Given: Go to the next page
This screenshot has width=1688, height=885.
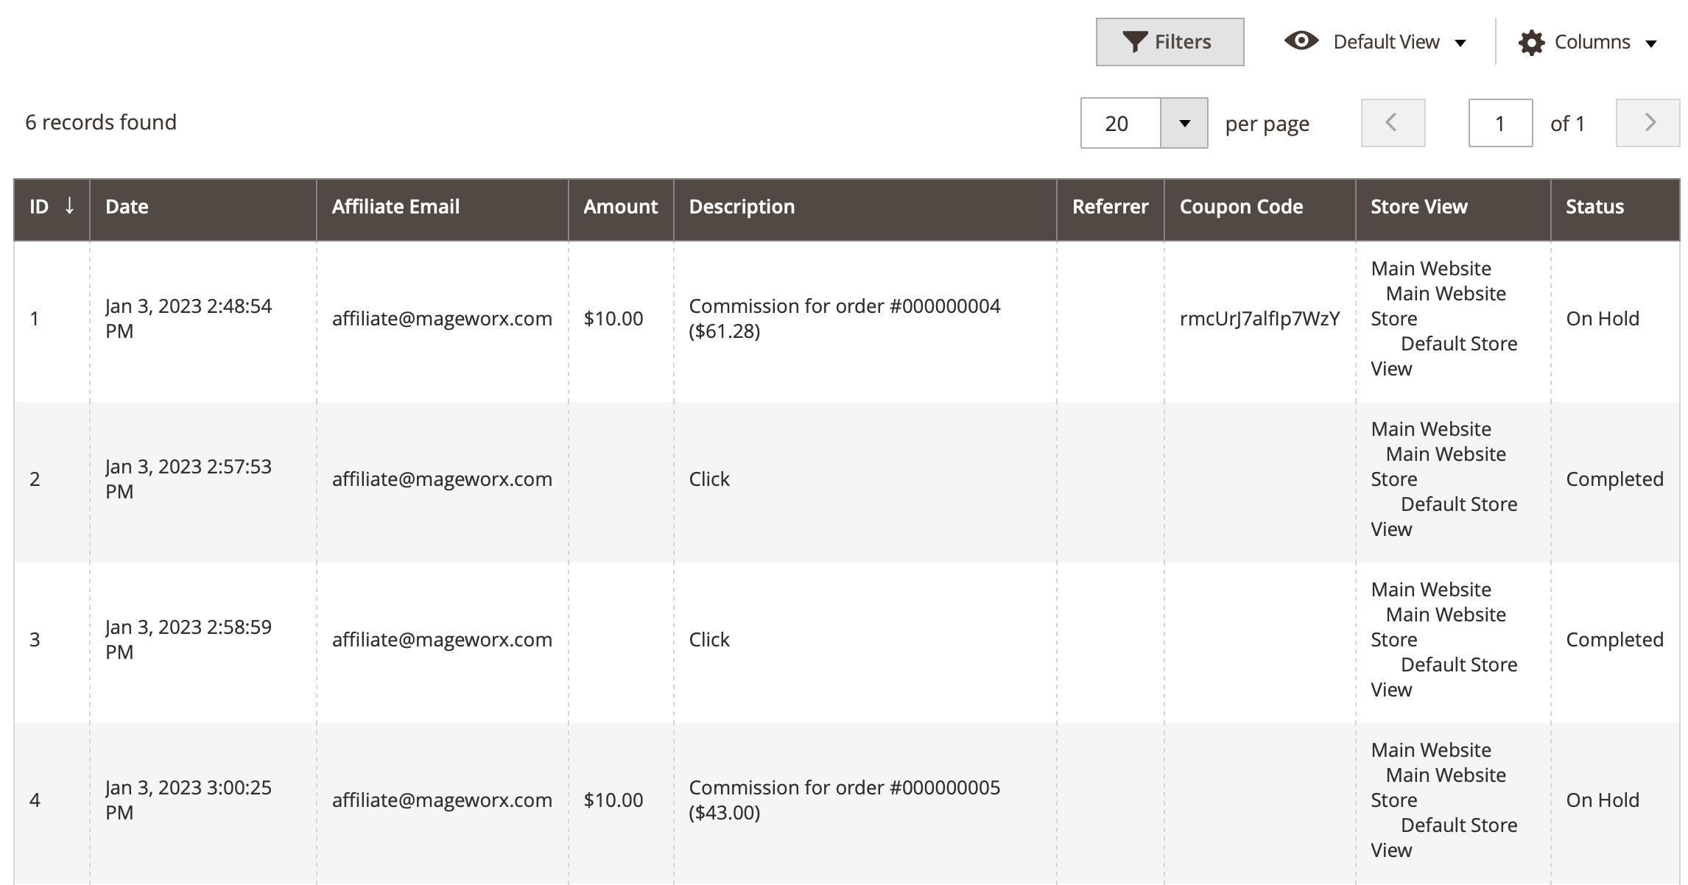Looking at the screenshot, I should point(1648,123).
